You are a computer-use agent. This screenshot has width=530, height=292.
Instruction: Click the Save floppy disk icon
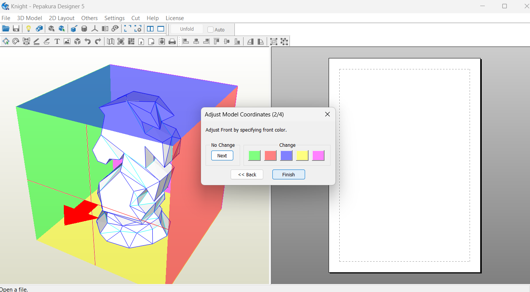click(x=16, y=29)
